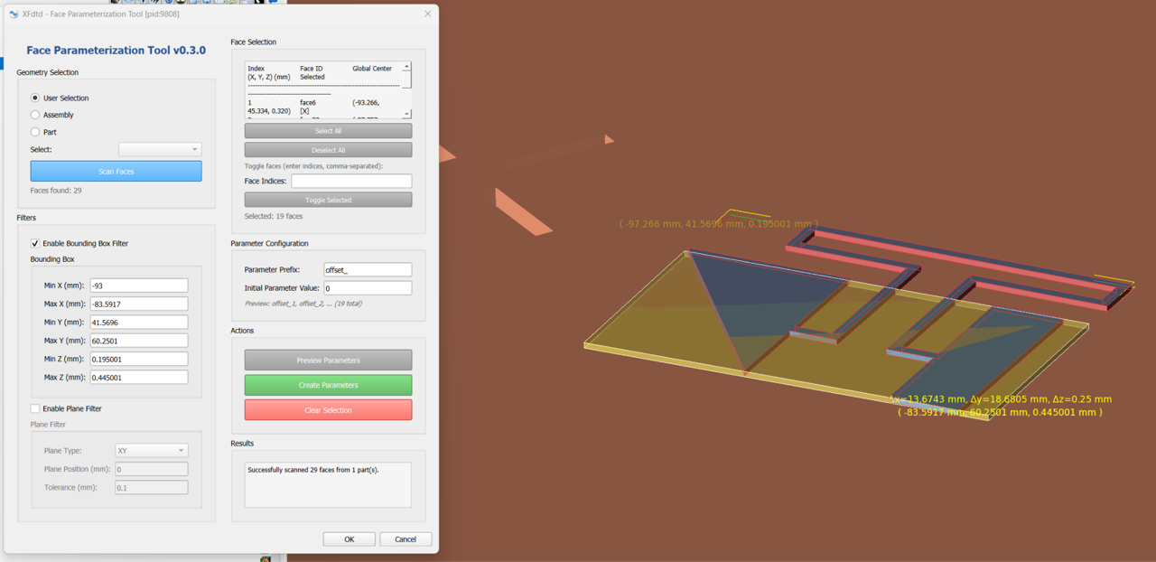Viewport: 1156px width, 562px height.
Task: Click the red Clear Selection button
Action: click(x=328, y=410)
